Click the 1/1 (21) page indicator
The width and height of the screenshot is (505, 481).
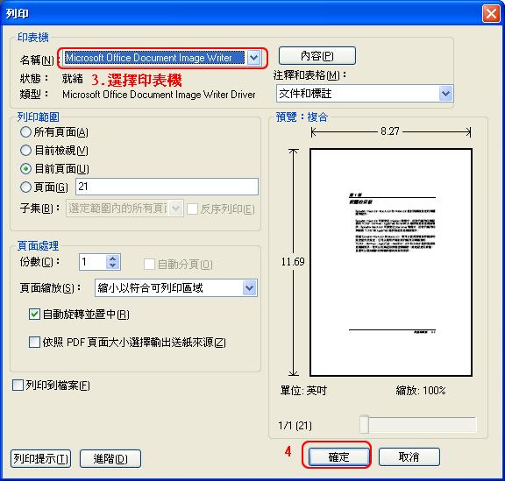(x=295, y=426)
